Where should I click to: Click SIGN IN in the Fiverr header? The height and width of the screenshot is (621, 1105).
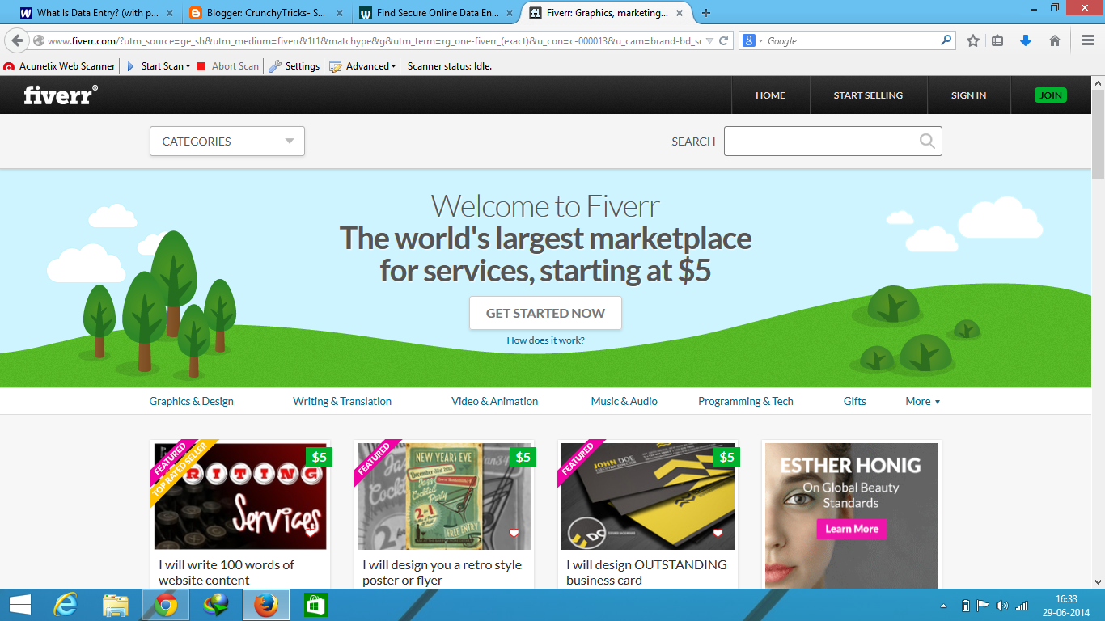[968, 95]
